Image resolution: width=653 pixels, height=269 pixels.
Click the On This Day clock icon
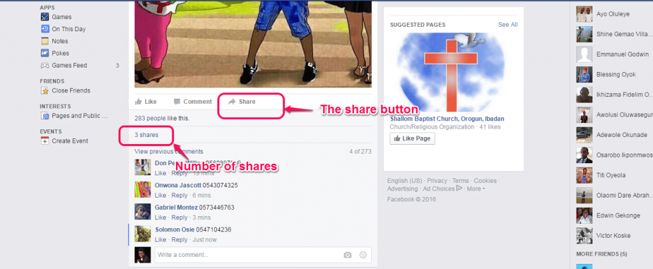[x=45, y=29]
